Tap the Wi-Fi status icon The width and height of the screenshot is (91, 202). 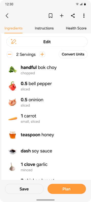pos(77,4)
